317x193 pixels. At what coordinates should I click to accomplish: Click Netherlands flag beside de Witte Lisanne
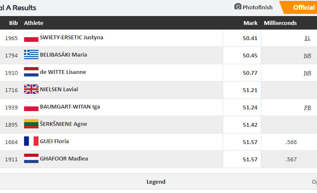[31, 72]
